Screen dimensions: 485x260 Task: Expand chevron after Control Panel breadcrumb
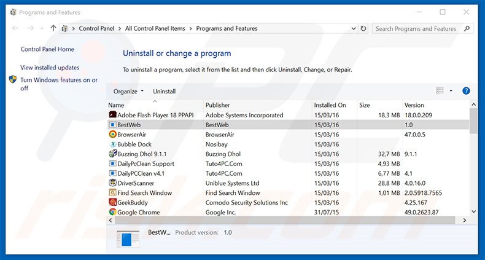point(120,28)
